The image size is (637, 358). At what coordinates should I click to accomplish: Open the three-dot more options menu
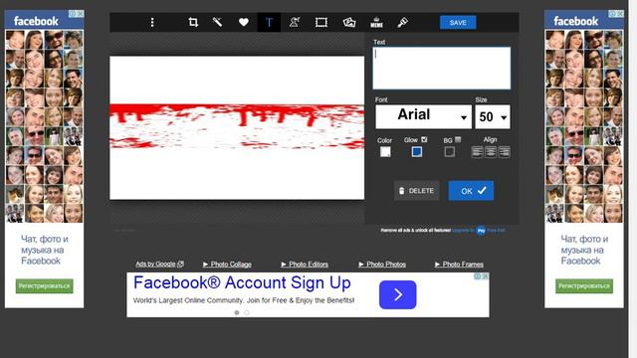[x=152, y=22]
